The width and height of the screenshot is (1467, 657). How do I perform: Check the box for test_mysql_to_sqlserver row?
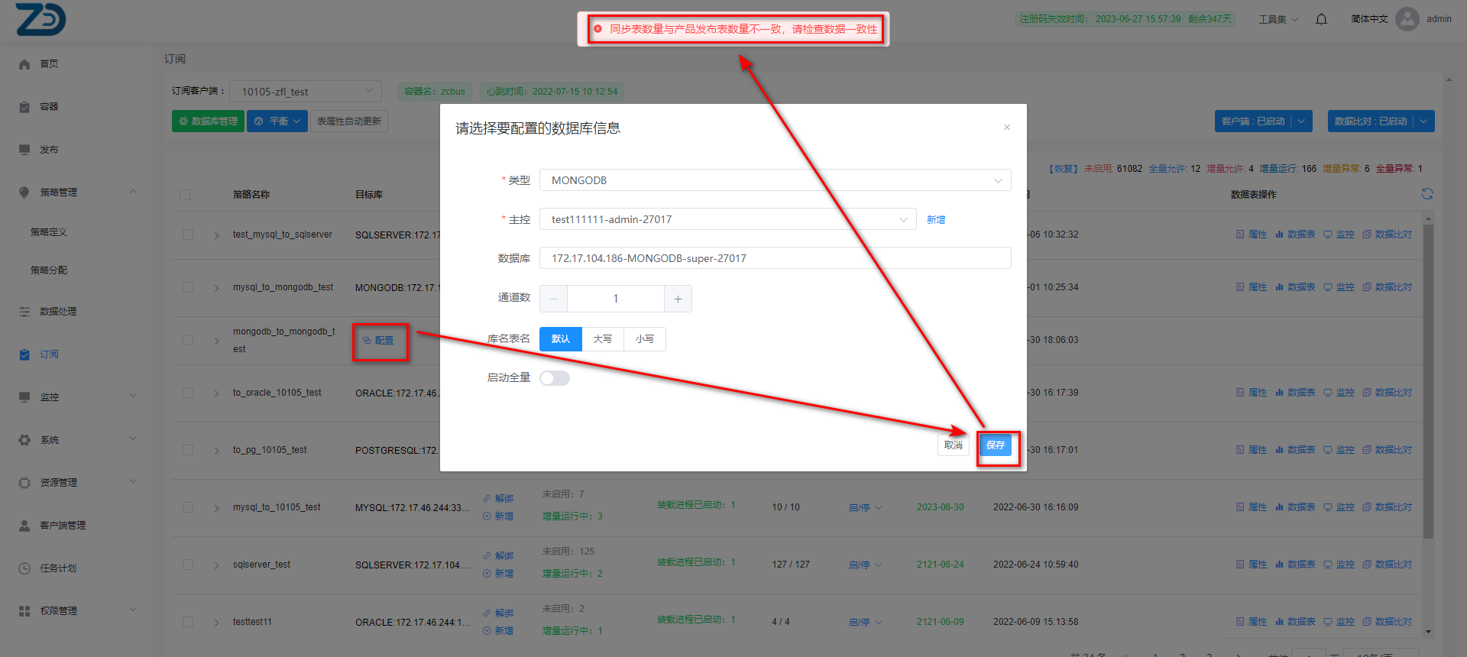pyautogui.click(x=188, y=235)
